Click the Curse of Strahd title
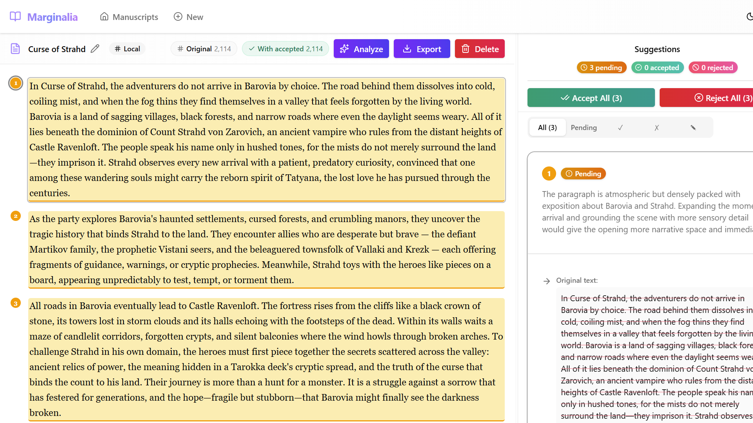This screenshot has height=423, width=753. [x=57, y=49]
